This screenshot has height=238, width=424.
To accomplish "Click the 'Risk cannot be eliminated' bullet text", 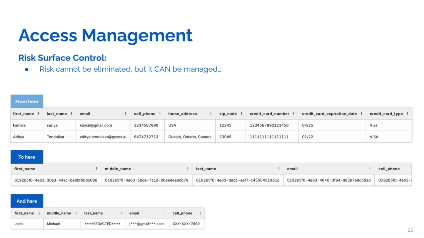I will [x=130, y=69].
